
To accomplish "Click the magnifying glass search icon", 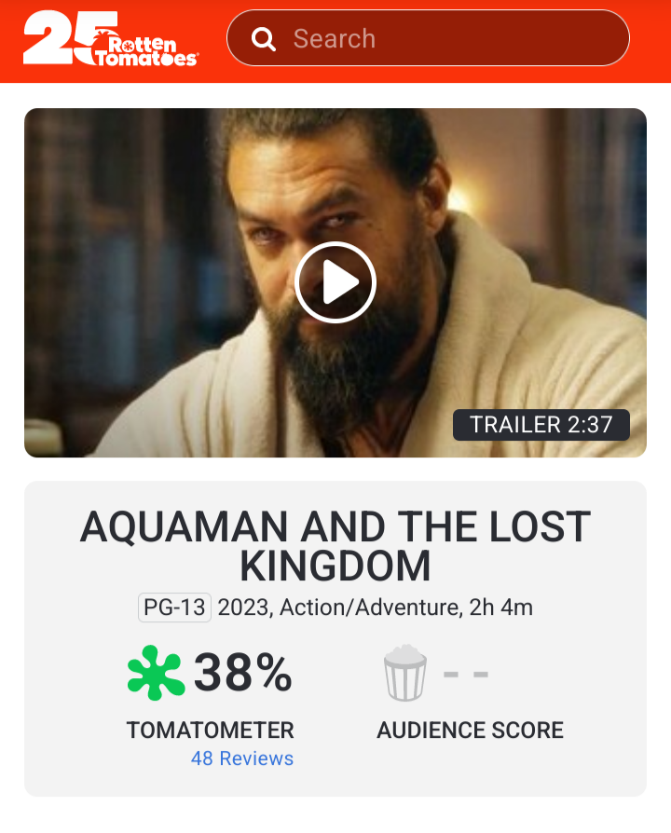I will [264, 39].
